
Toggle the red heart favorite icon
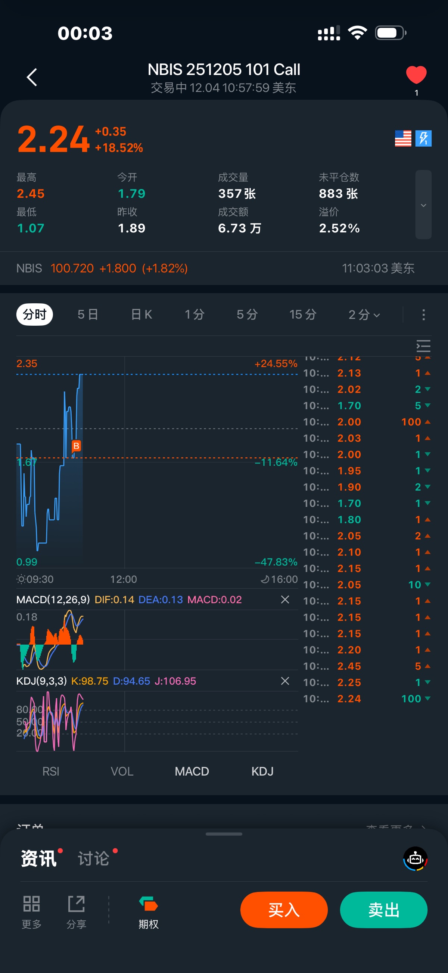coord(416,74)
